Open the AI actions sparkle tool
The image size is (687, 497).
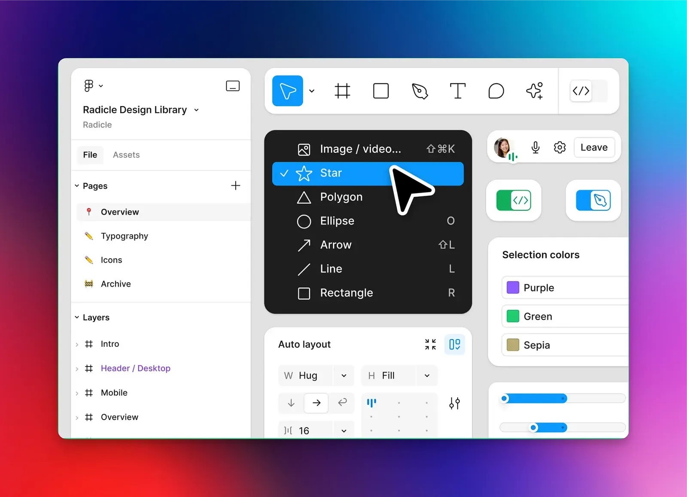coord(535,91)
